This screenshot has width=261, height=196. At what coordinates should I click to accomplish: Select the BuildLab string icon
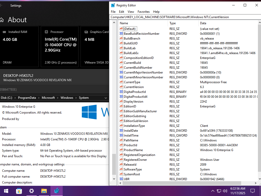coord(121,48)
